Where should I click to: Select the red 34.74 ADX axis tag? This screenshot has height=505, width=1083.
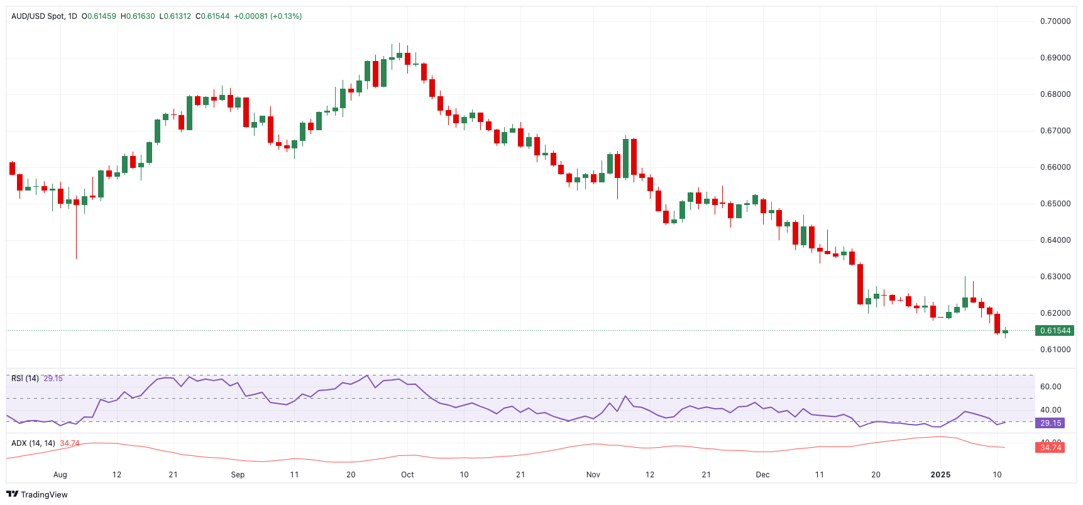(1050, 448)
